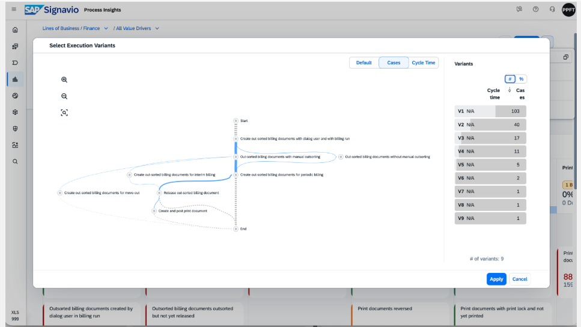581x327 pixels.
Task: Toggle variant V6 with 2 cases
Action: 490,178
